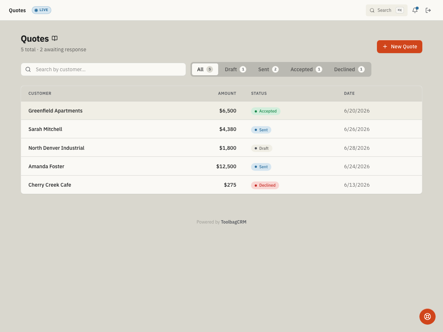Image resolution: width=443 pixels, height=332 pixels.
Task: Select the All filter tab
Action: coord(205,69)
